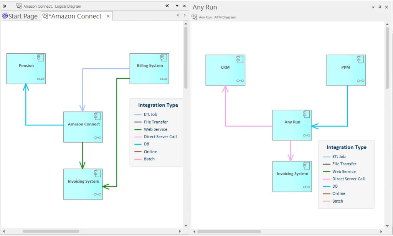
Task: Select Invoicing System box in Any Run diagram
Action: 292,177
